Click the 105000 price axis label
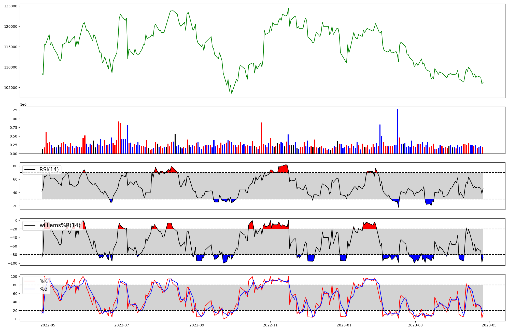 [x=11, y=88]
